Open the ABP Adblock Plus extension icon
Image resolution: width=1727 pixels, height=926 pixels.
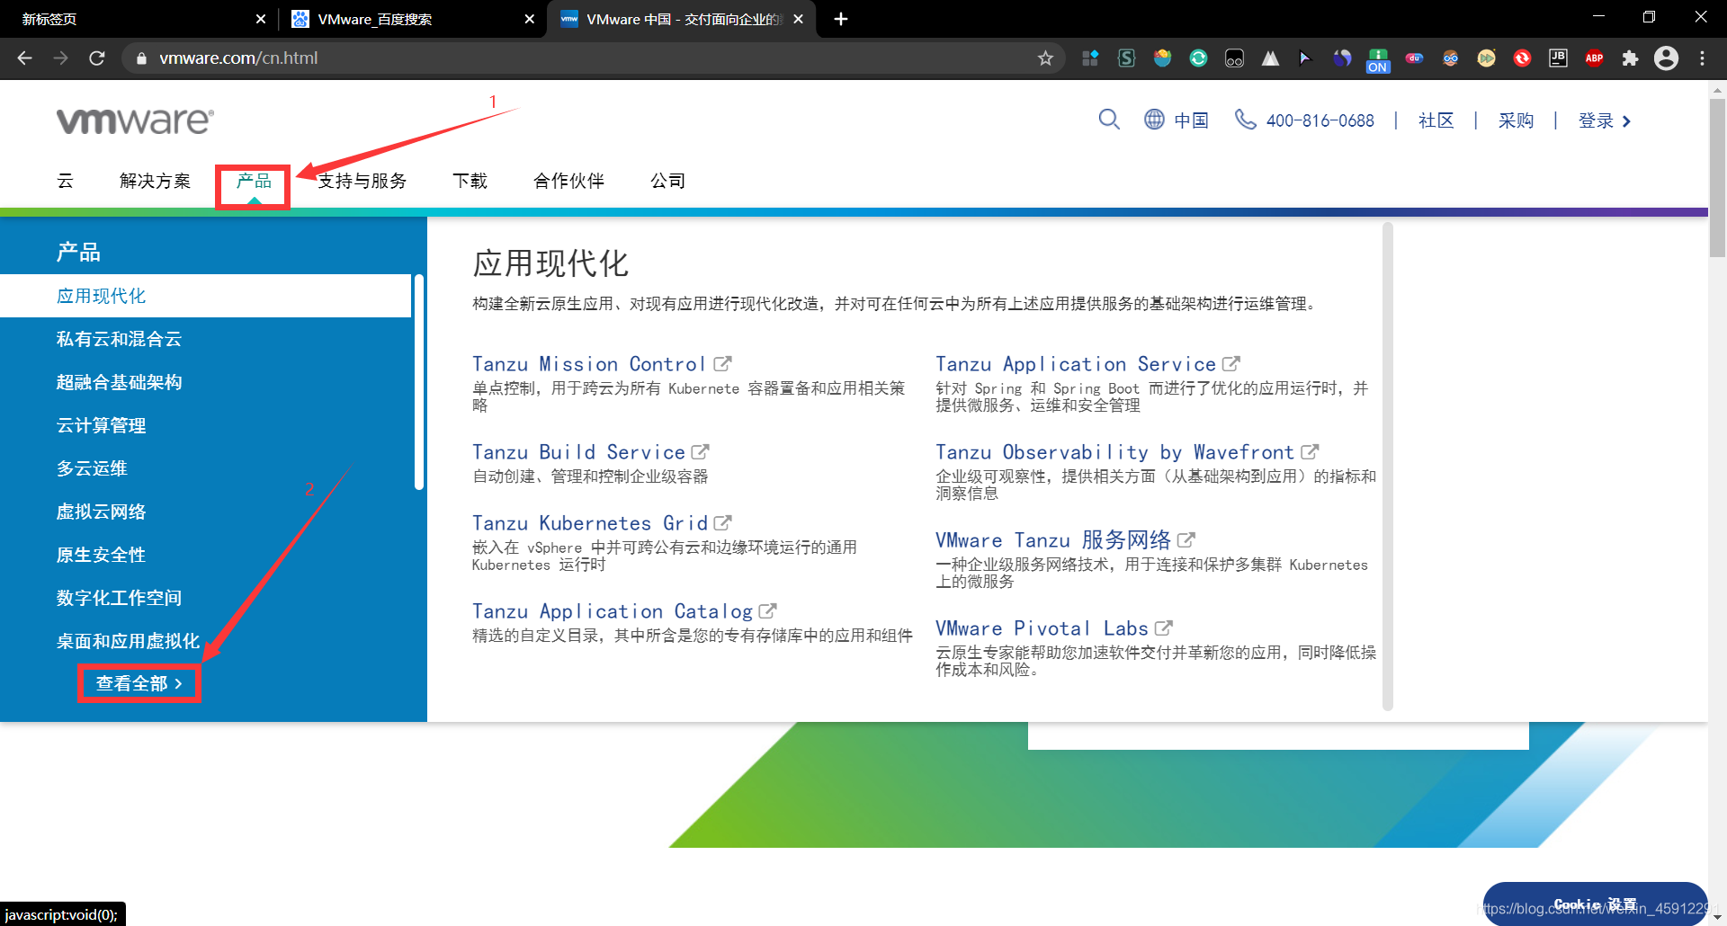1594,58
